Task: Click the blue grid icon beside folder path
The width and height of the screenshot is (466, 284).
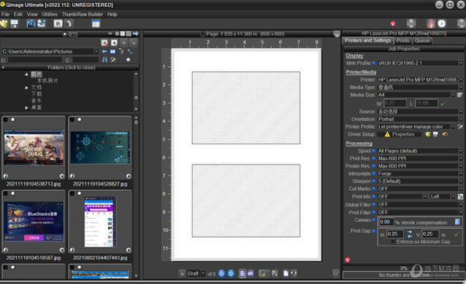Action: click(x=113, y=51)
